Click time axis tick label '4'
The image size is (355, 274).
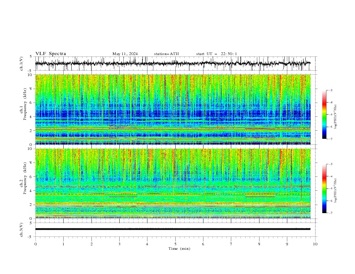[x=147, y=244]
